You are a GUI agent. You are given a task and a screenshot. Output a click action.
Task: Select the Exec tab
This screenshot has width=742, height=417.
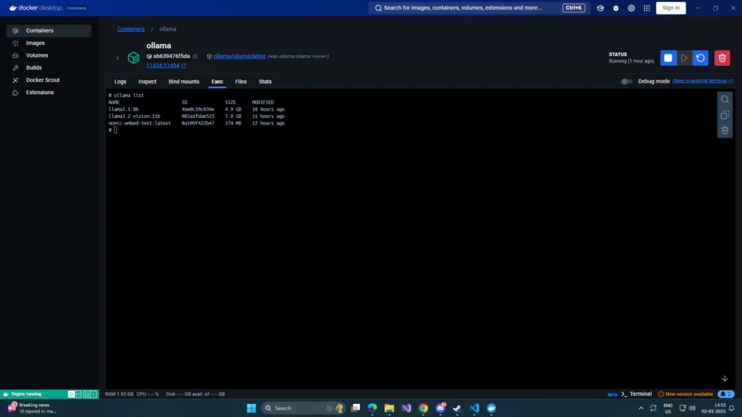pyautogui.click(x=217, y=82)
